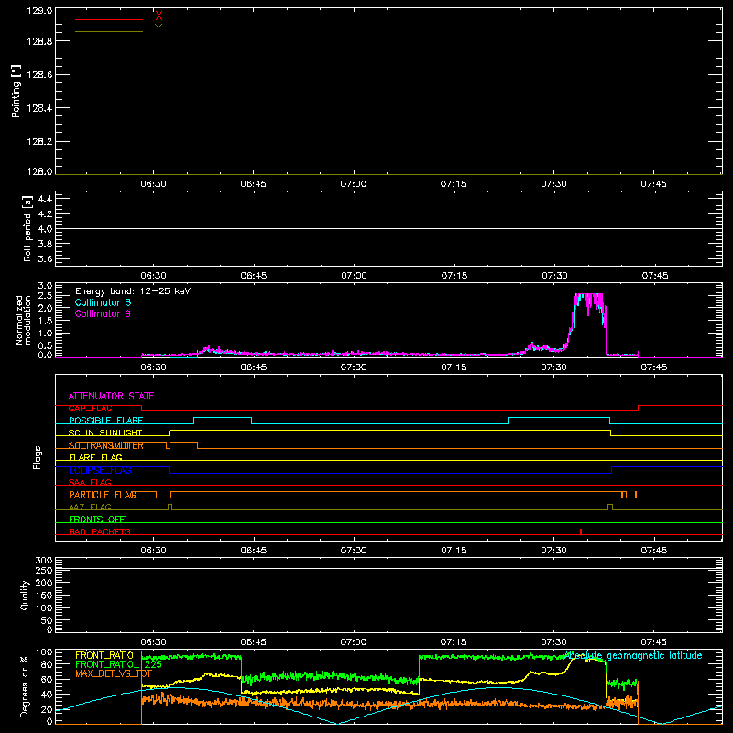Screen dimensions: 733x733
Task: Click the '07:15' time label under Flags panel
Action: (x=454, y=551)
